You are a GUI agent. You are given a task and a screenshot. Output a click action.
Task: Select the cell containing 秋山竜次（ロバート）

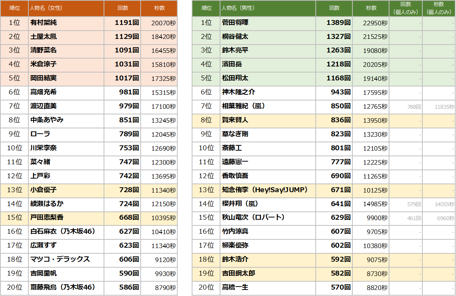[268, 218]
